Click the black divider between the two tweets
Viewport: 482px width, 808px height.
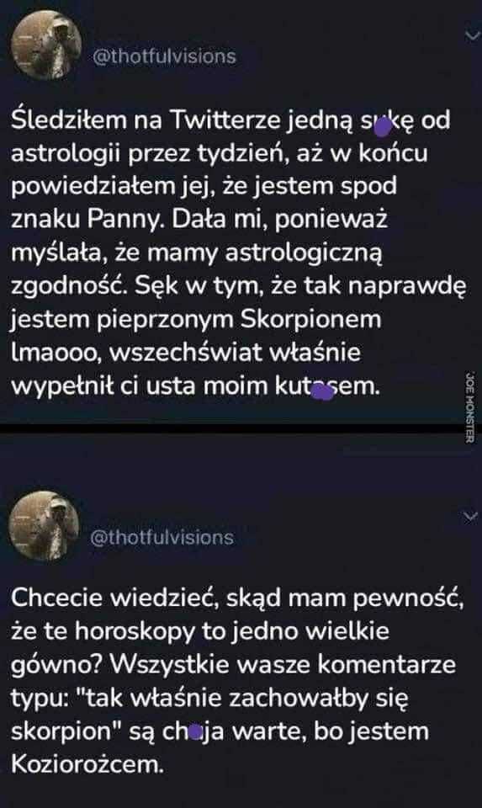(241, 428)
